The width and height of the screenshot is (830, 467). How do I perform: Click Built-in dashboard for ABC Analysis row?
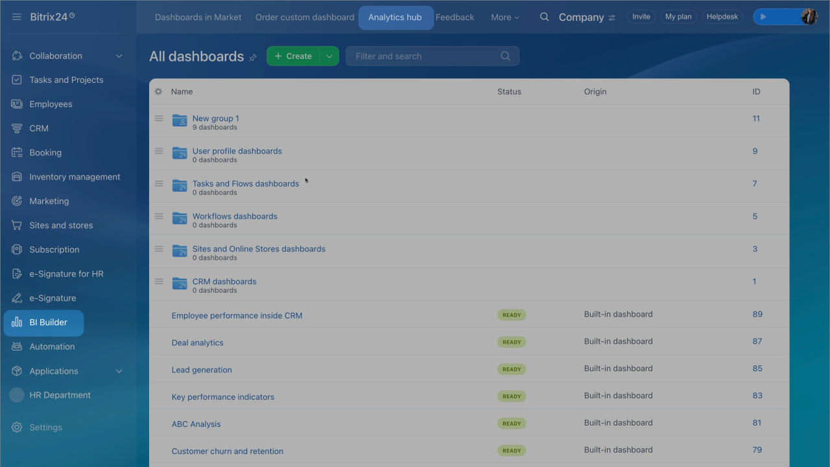click(618, 423)
